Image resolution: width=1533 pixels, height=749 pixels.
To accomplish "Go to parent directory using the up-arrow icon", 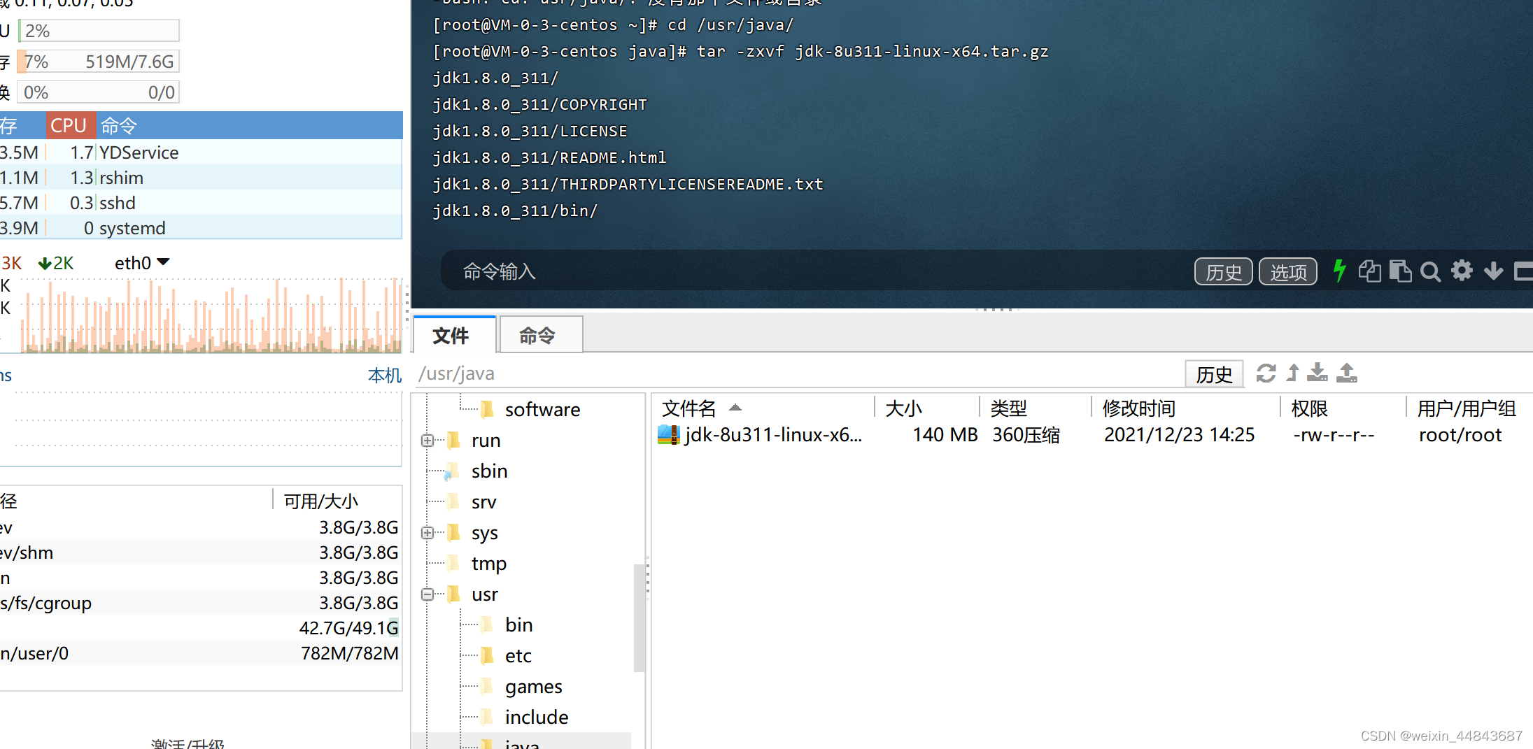I will [1292, 373].
